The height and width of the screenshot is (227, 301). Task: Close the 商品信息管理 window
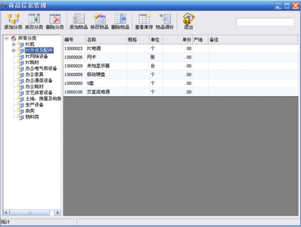coord(295,6)
